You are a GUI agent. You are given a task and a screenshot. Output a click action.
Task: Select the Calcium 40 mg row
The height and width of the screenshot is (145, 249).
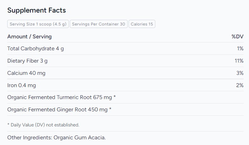tap(125, 73)
